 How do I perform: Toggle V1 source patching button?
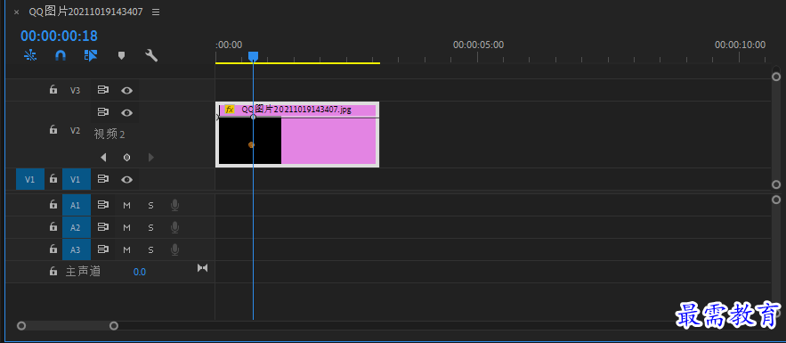(x=30, y=180)
